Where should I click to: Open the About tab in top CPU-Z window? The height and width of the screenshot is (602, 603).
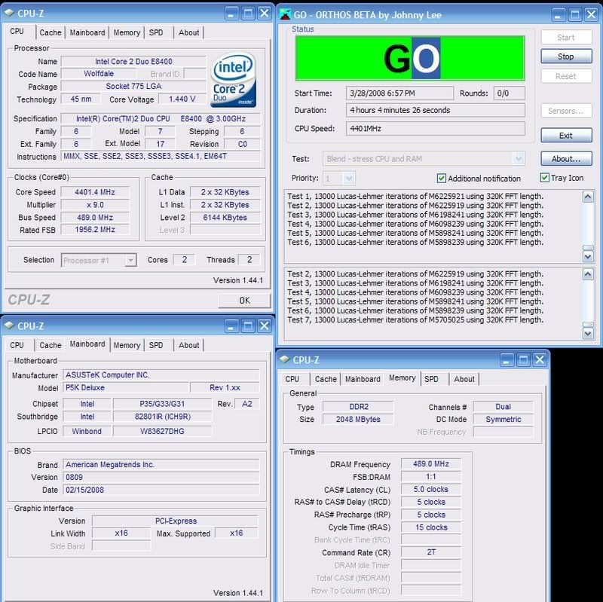[189, 32]
